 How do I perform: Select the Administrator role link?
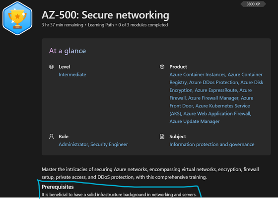tap(73, 144)
